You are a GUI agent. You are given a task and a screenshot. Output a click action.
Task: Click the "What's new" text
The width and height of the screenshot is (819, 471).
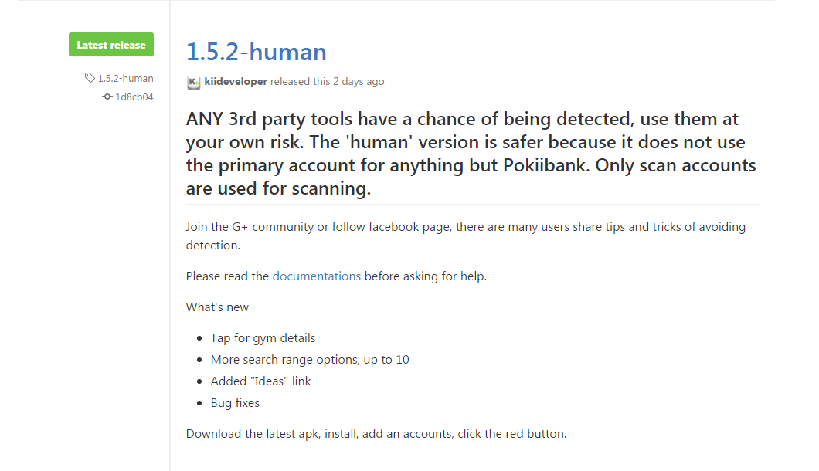[217, 307]
